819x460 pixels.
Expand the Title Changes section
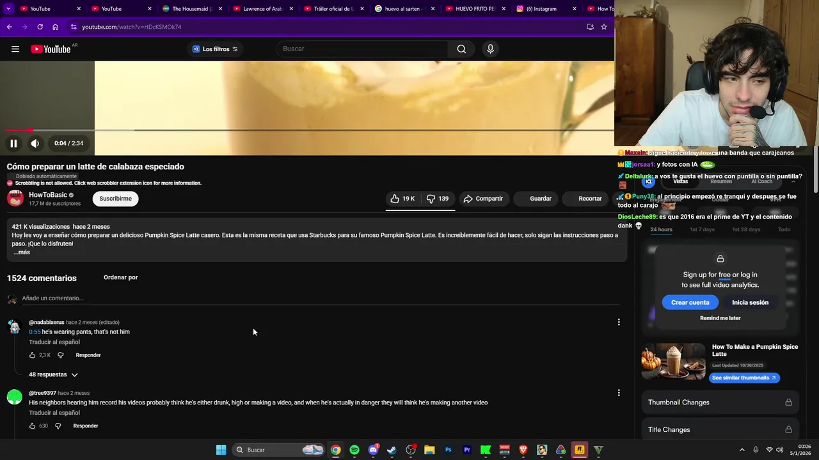click(720, 430)
